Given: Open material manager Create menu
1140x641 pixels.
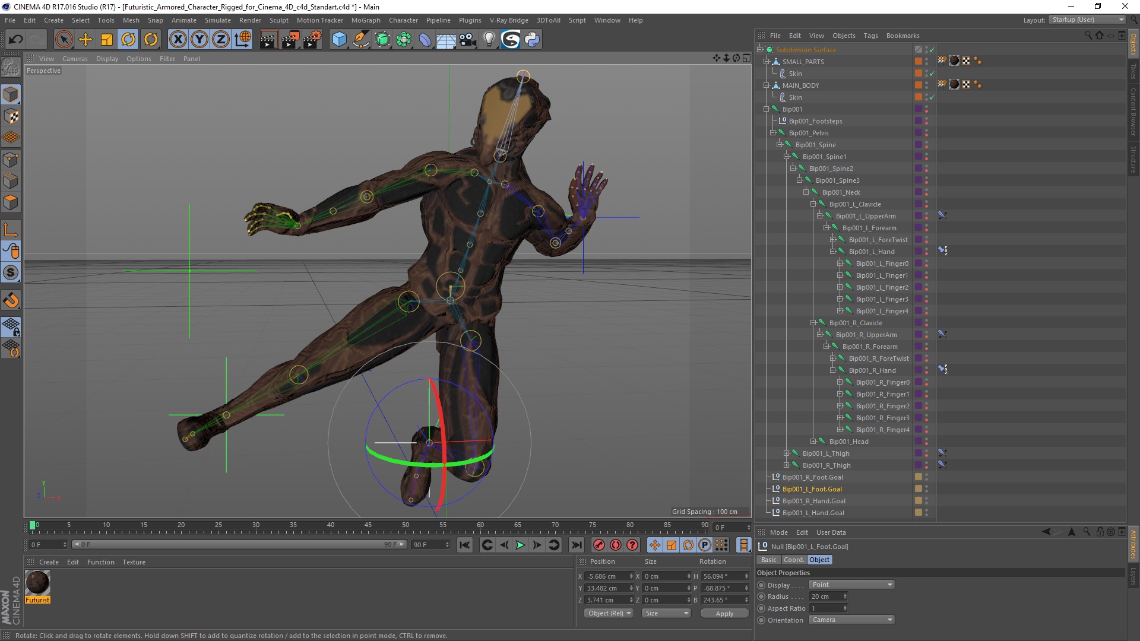Looking at the screenshot, I should [49, 562].
